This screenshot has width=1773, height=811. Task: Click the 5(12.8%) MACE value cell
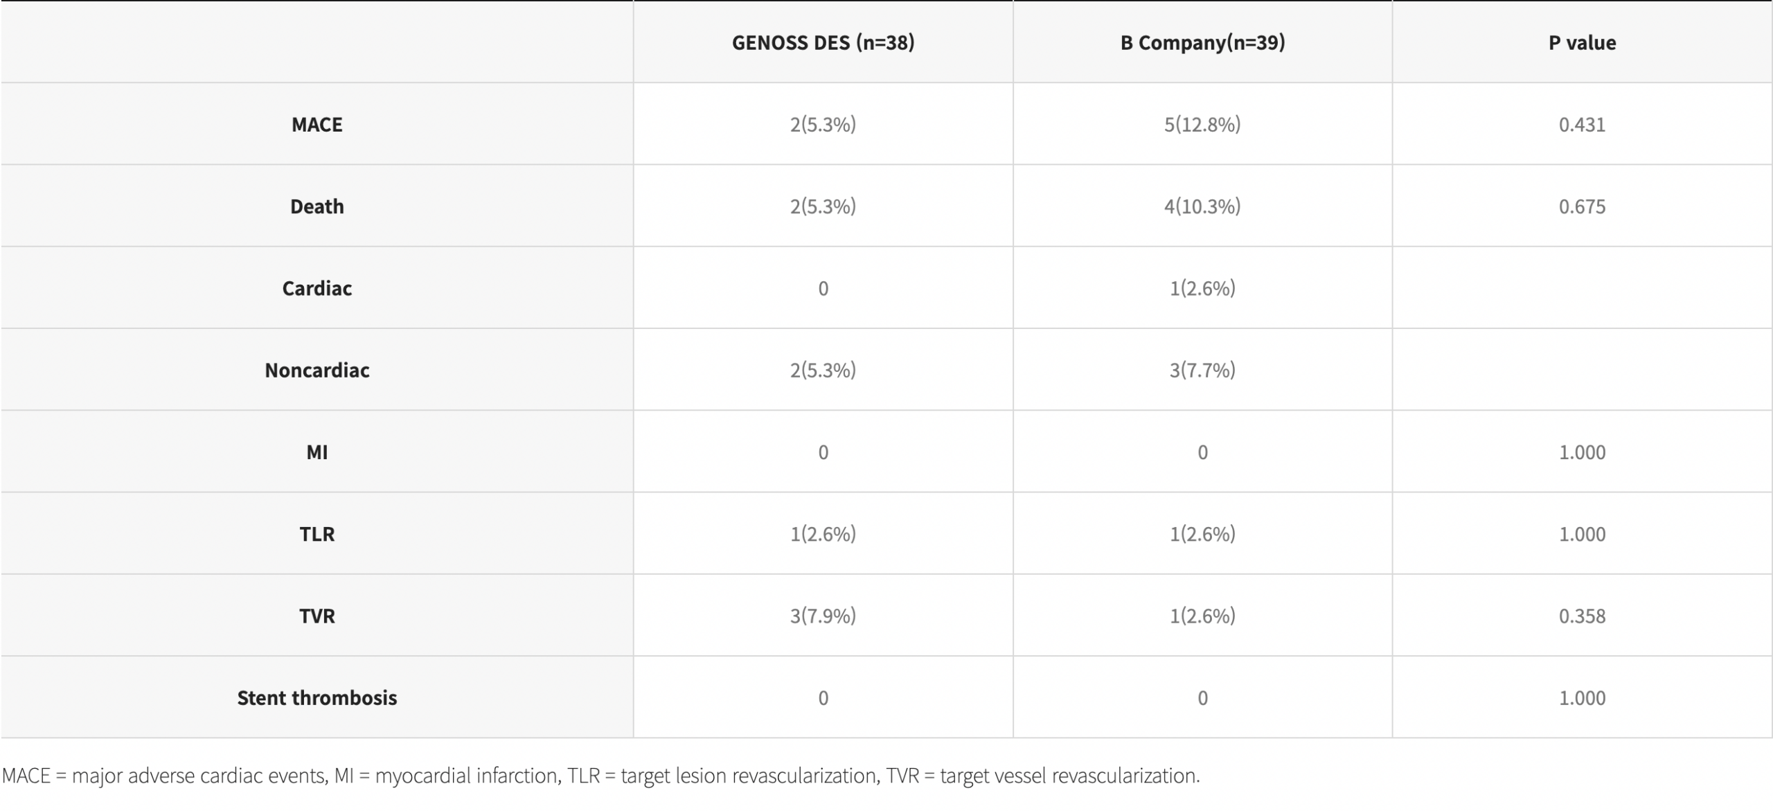pos(1202,125)
